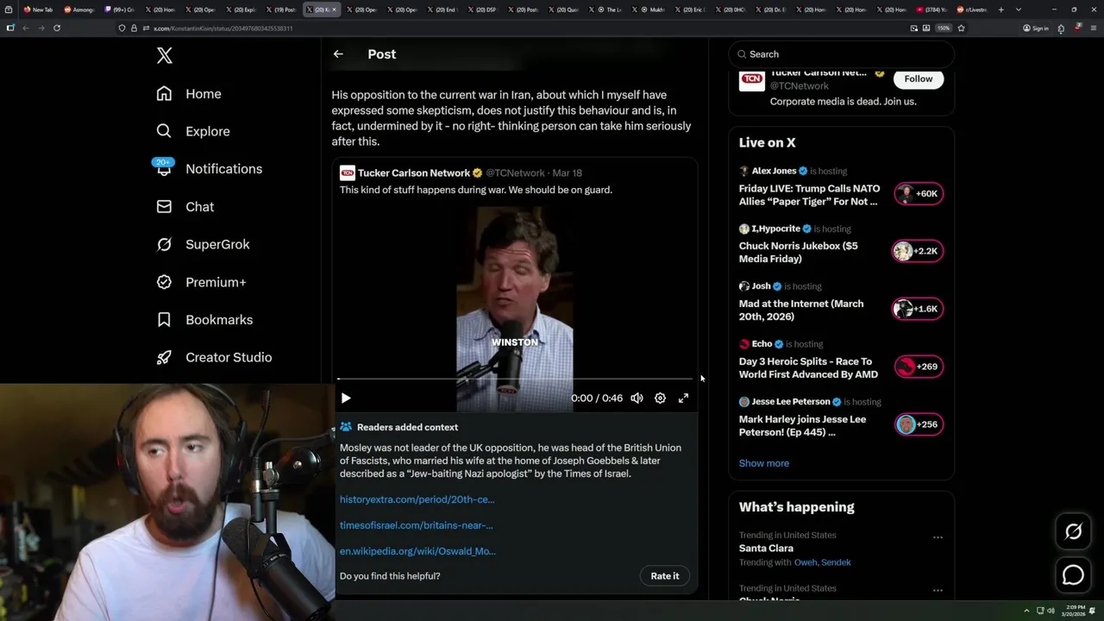Open Oweh trending link
This screenshot has width=1104, height=621.
tap(806, 562)
